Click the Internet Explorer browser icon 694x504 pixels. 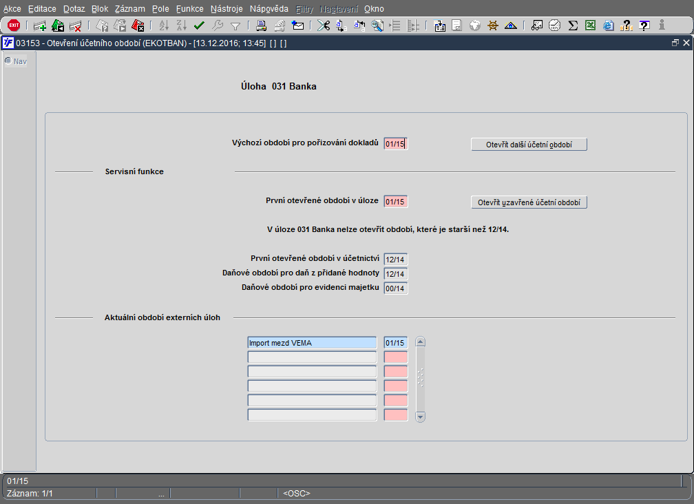pos(609,25)
